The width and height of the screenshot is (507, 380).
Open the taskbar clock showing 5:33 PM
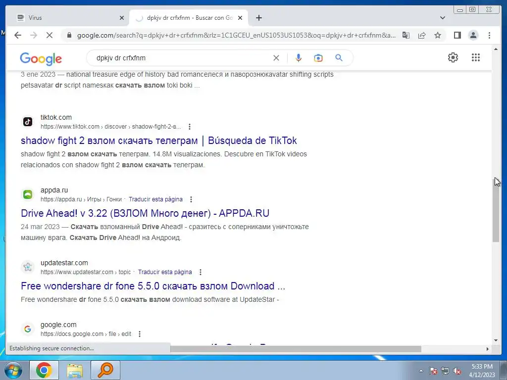point(482,371)
